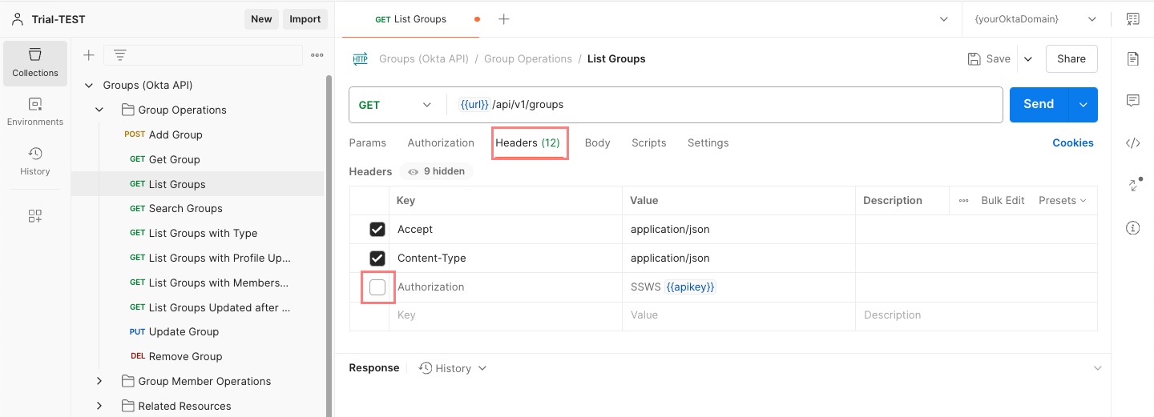Open new request tab with plus icon
Screen dimensions: 1154x417
tap(504, 19)
